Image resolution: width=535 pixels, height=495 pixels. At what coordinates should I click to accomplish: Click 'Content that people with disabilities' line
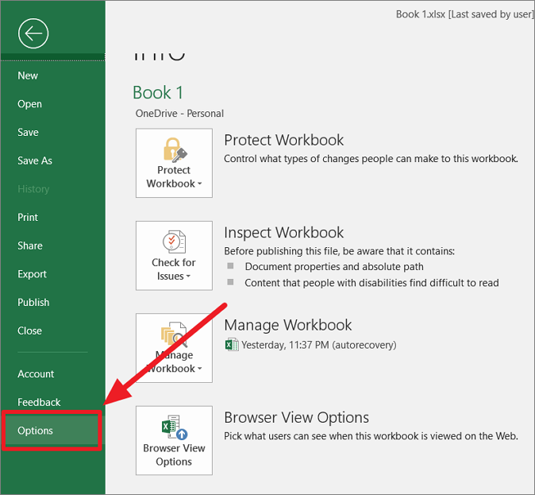(371, 283)
